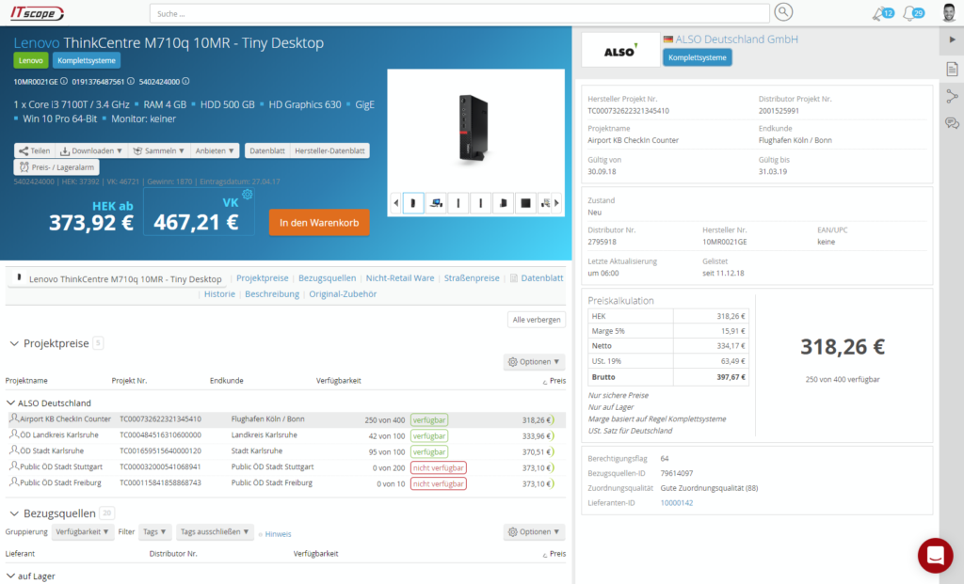Open Bezugsquellen Optionen dropdown

[x=534, y=531]
